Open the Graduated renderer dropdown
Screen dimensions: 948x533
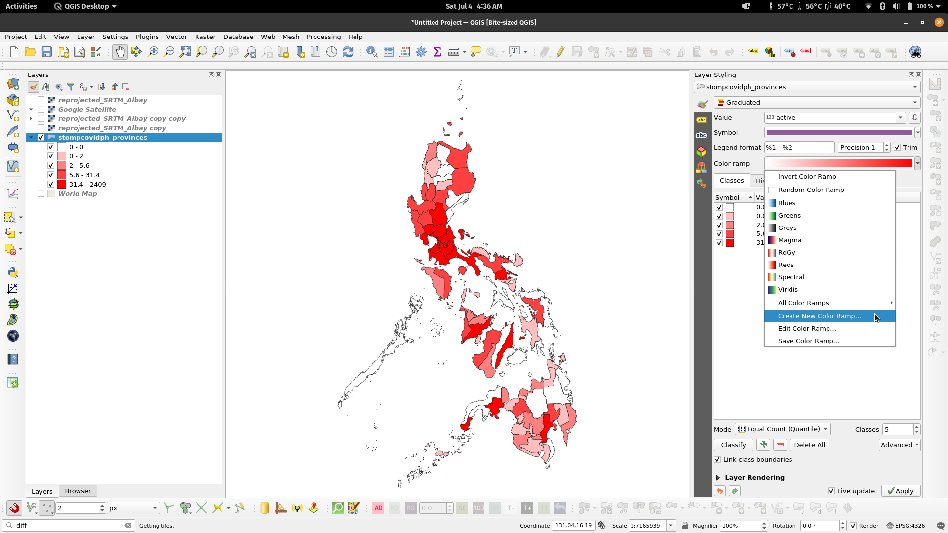(817, 103)
